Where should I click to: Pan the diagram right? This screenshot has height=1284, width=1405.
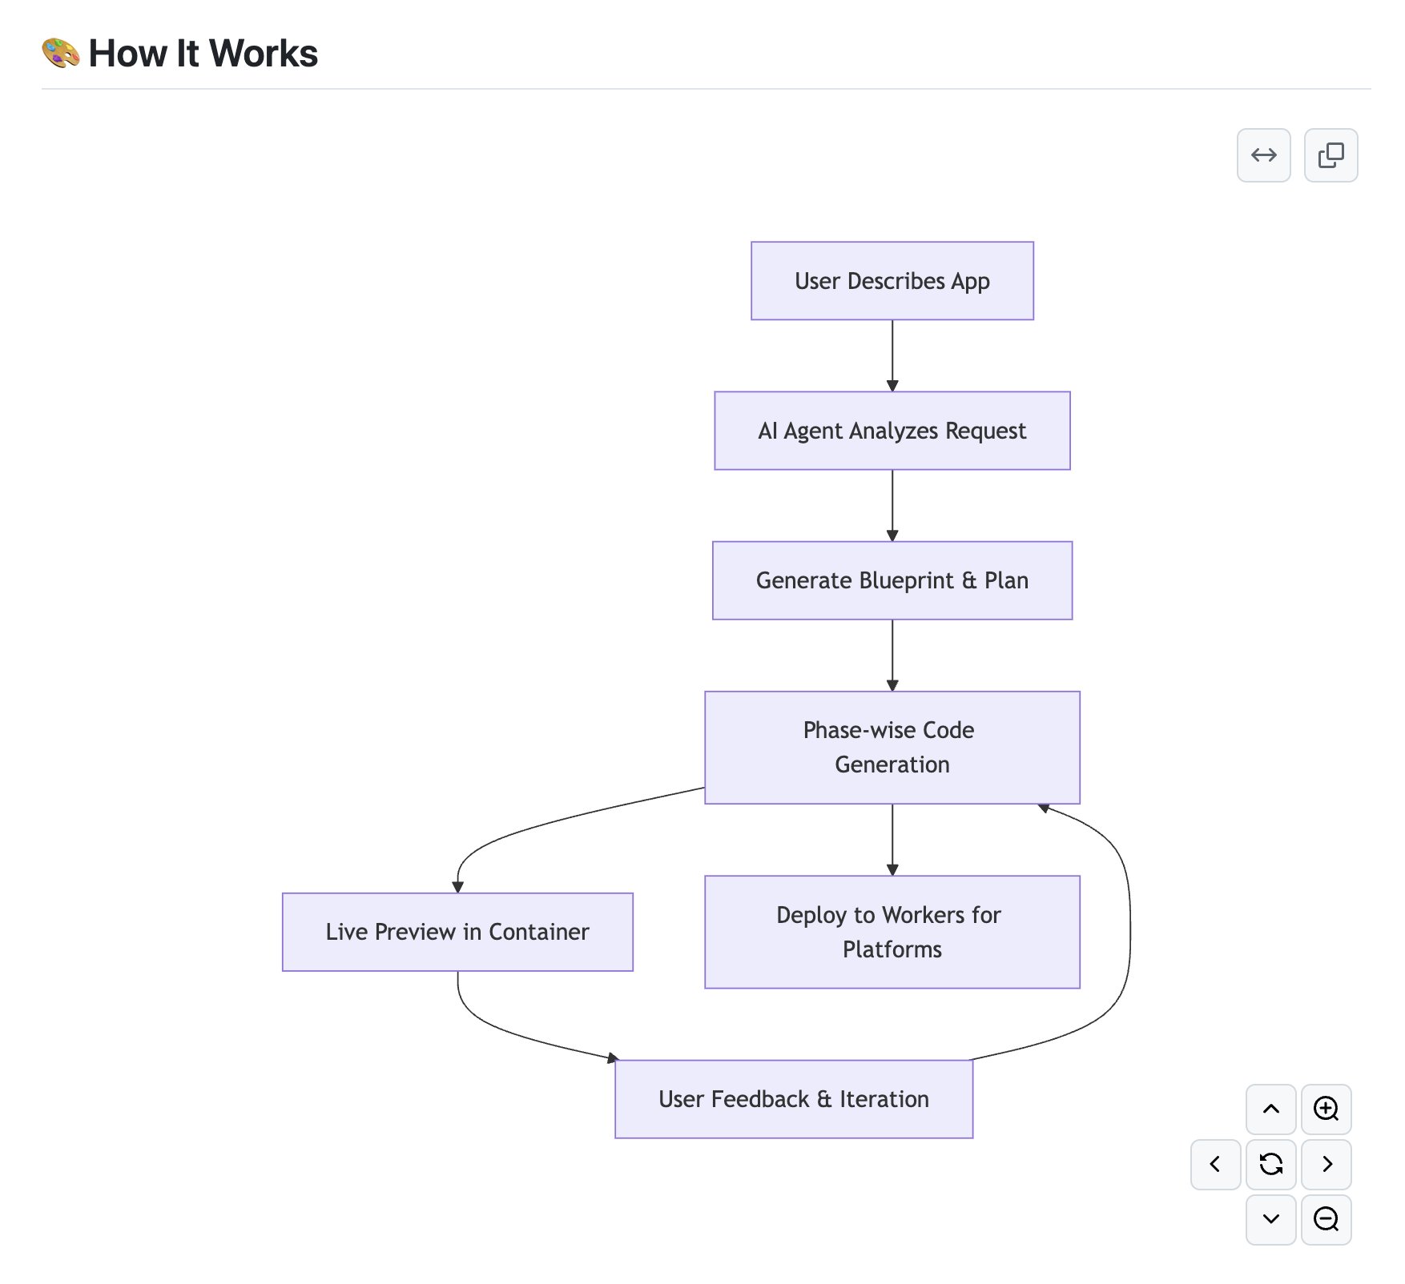1326,1164
